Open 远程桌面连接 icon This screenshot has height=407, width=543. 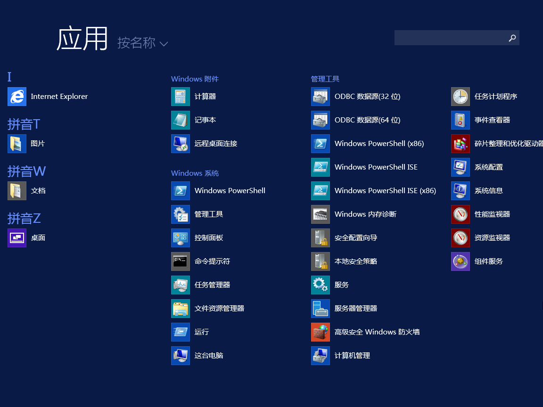click(181, 144)
